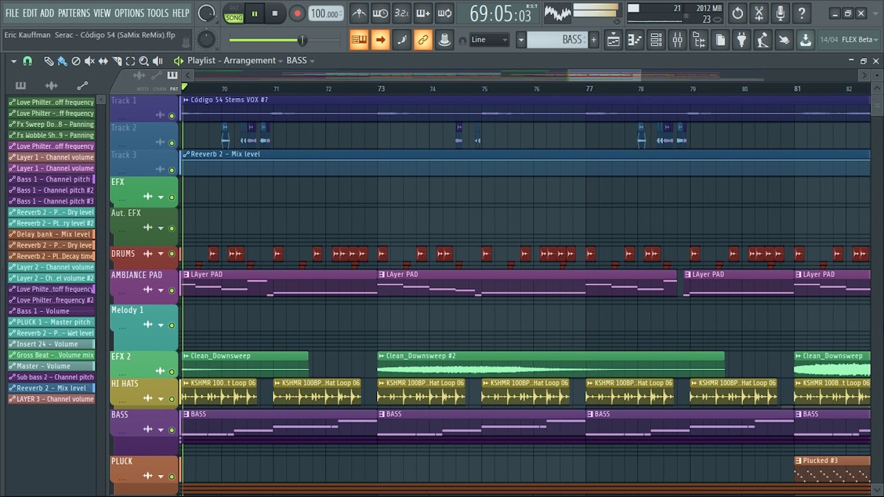The image size is (884, 497).
Task: Open the browser view icon
Action: [699, 40]
